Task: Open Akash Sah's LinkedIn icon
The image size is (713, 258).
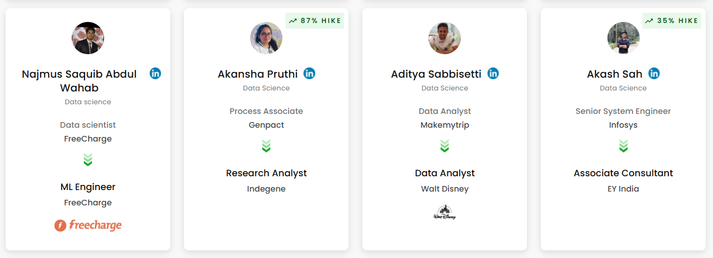Action: pyautogui.click(x=654, y=73)
